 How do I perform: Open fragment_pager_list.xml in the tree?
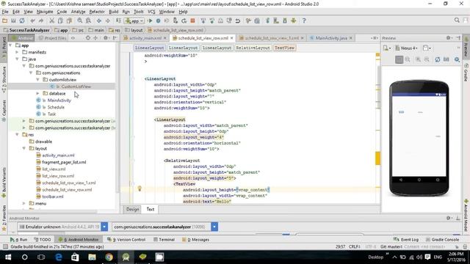pos(64,162)
